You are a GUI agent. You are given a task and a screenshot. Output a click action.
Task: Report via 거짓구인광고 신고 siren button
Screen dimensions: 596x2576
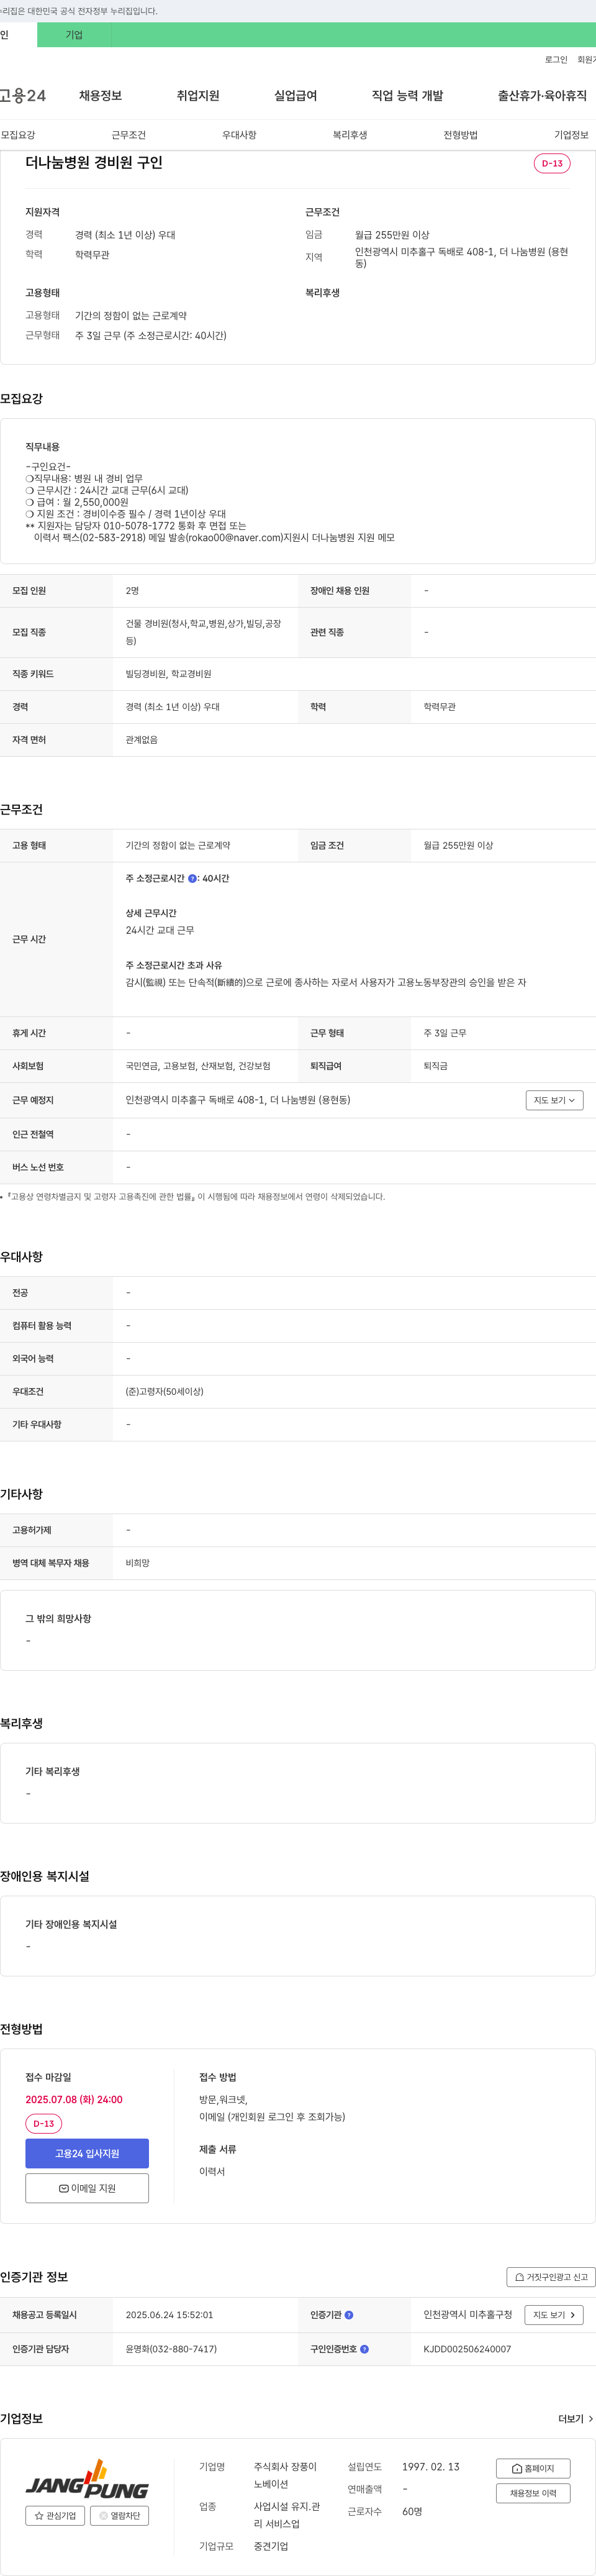coord(551,2277)
